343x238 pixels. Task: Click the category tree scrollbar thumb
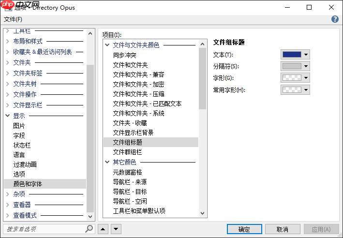point(90,138)
